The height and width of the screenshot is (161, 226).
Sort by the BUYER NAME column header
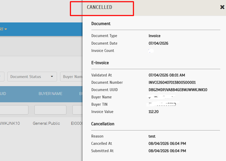coord(50,93)
